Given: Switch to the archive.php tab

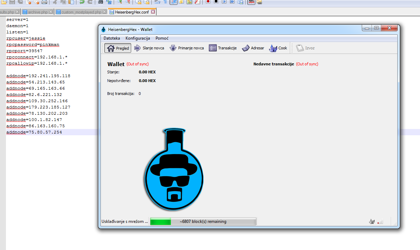Looking at the screenshot, I should (38, 12).
